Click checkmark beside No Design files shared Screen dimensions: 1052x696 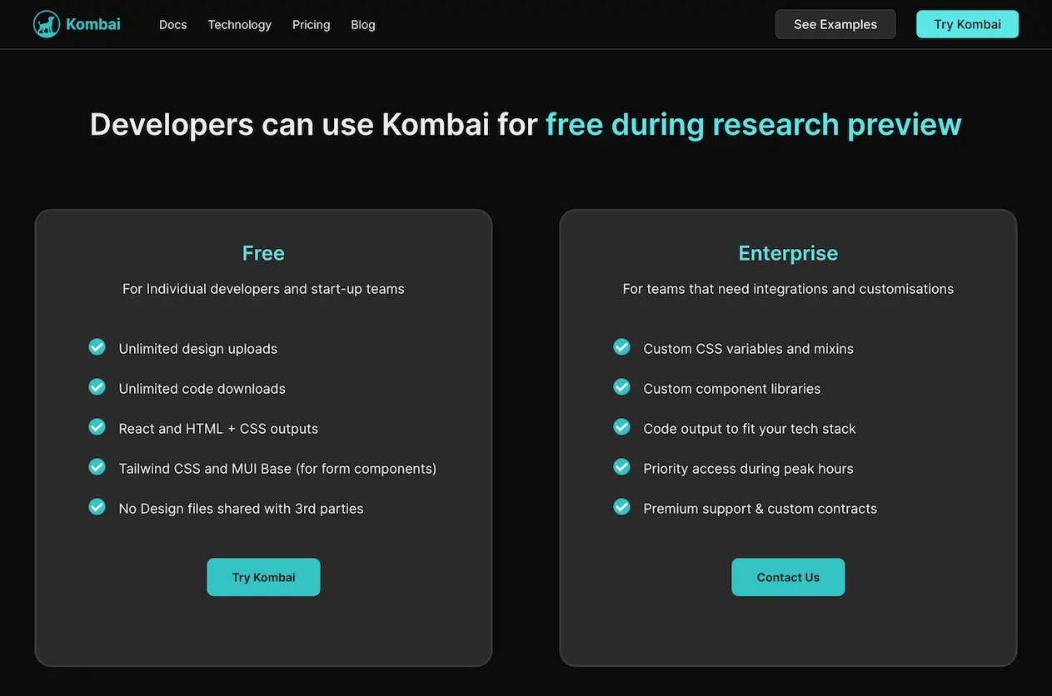point(97,506)
